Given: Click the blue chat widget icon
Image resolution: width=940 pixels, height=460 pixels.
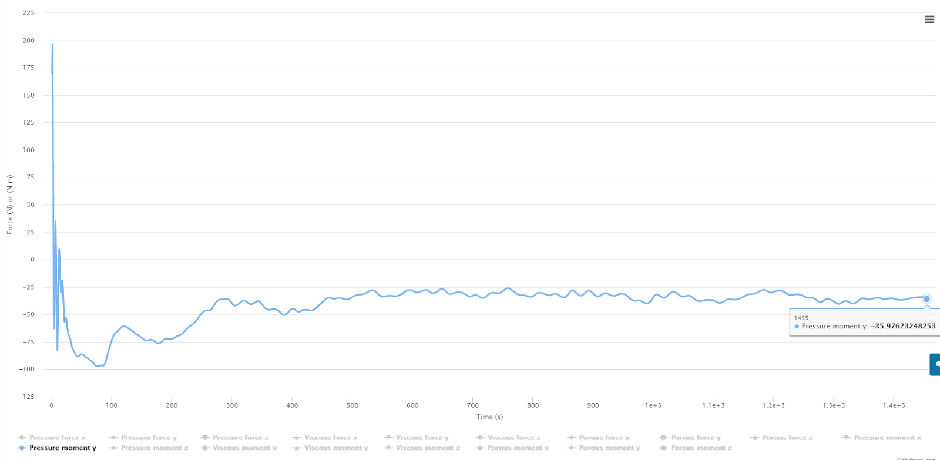Looking at the screenshot, I should click(935, 364).
